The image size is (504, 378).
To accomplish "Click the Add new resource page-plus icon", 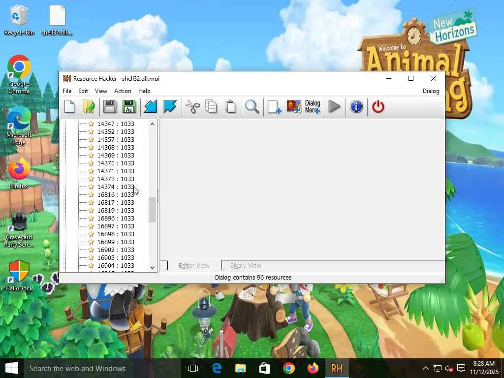I will pos(274,107).
